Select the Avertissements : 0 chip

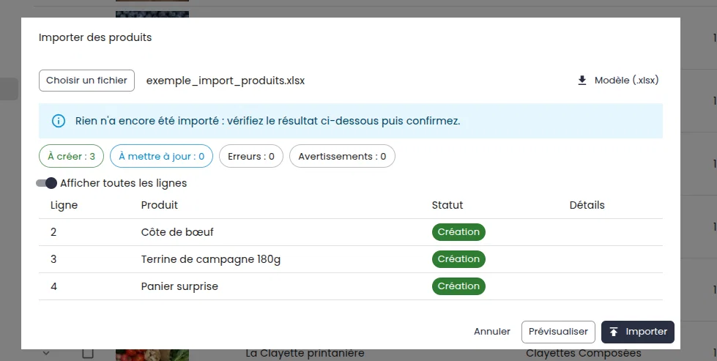point(342,156)
